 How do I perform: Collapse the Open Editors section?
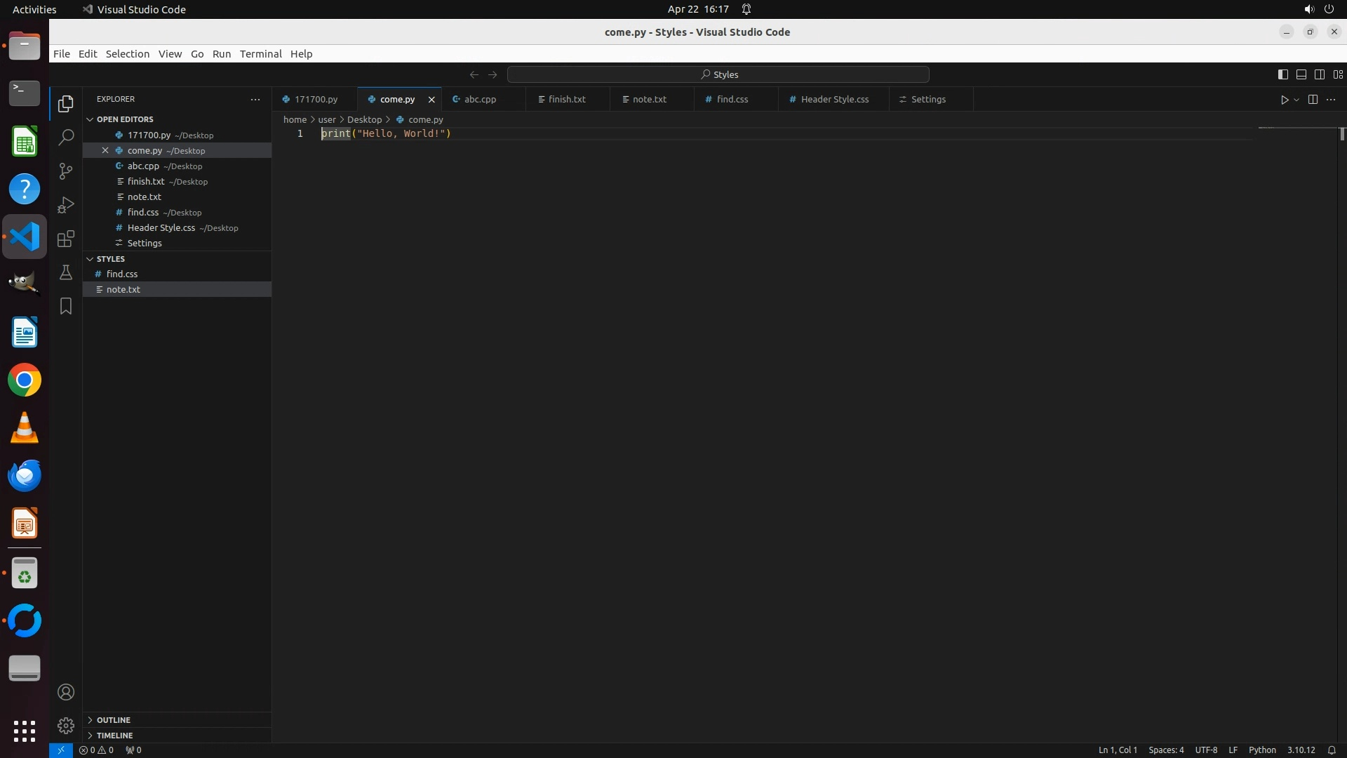tap(125, 119)
